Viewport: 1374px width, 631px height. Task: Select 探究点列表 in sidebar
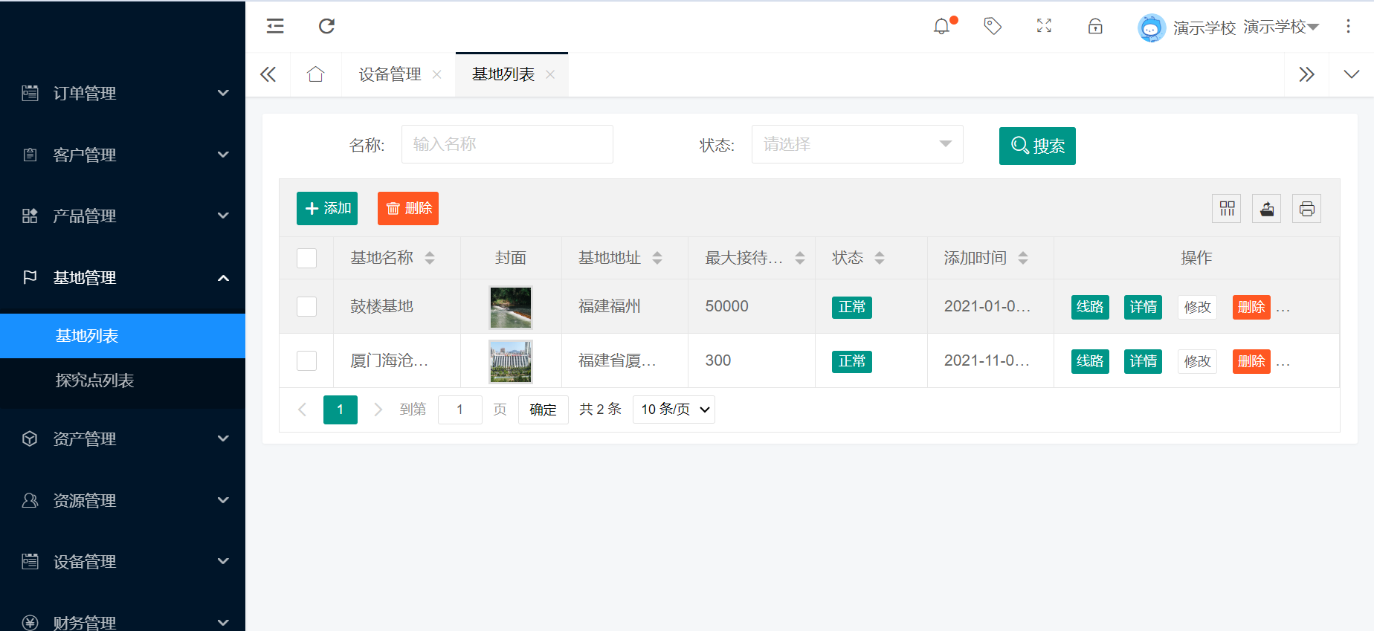pos(123,381)
